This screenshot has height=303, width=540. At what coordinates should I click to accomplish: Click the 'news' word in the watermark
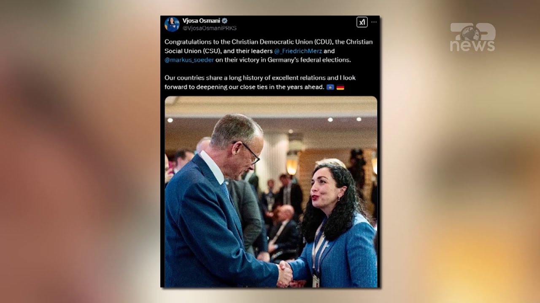coord(472,45)
